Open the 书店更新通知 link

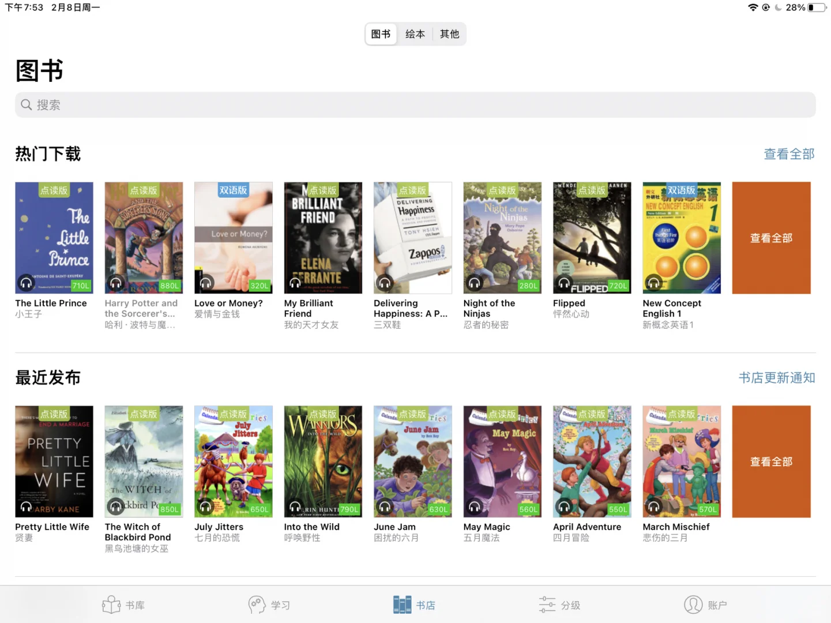click(x=777, y=378)
